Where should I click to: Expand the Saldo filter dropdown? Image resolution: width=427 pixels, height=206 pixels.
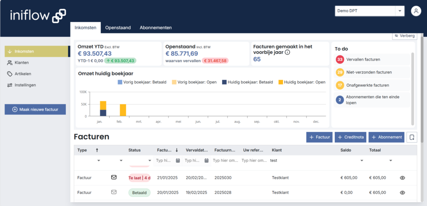coord(362,161)
